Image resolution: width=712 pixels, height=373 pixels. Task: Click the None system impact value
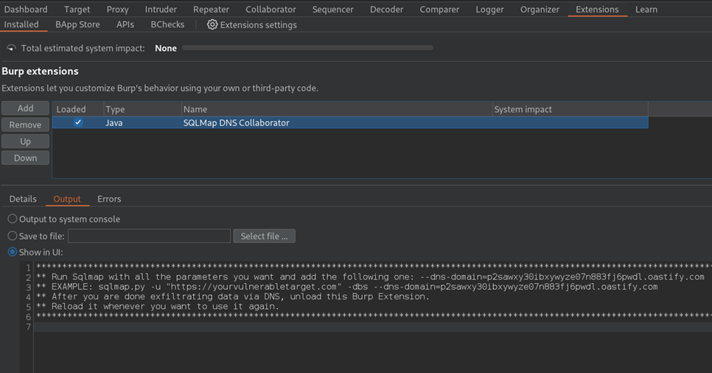tap(166, 48)
